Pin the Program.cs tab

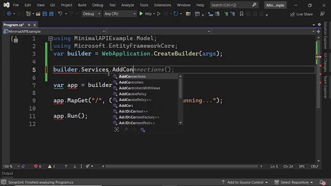(29, 25)
